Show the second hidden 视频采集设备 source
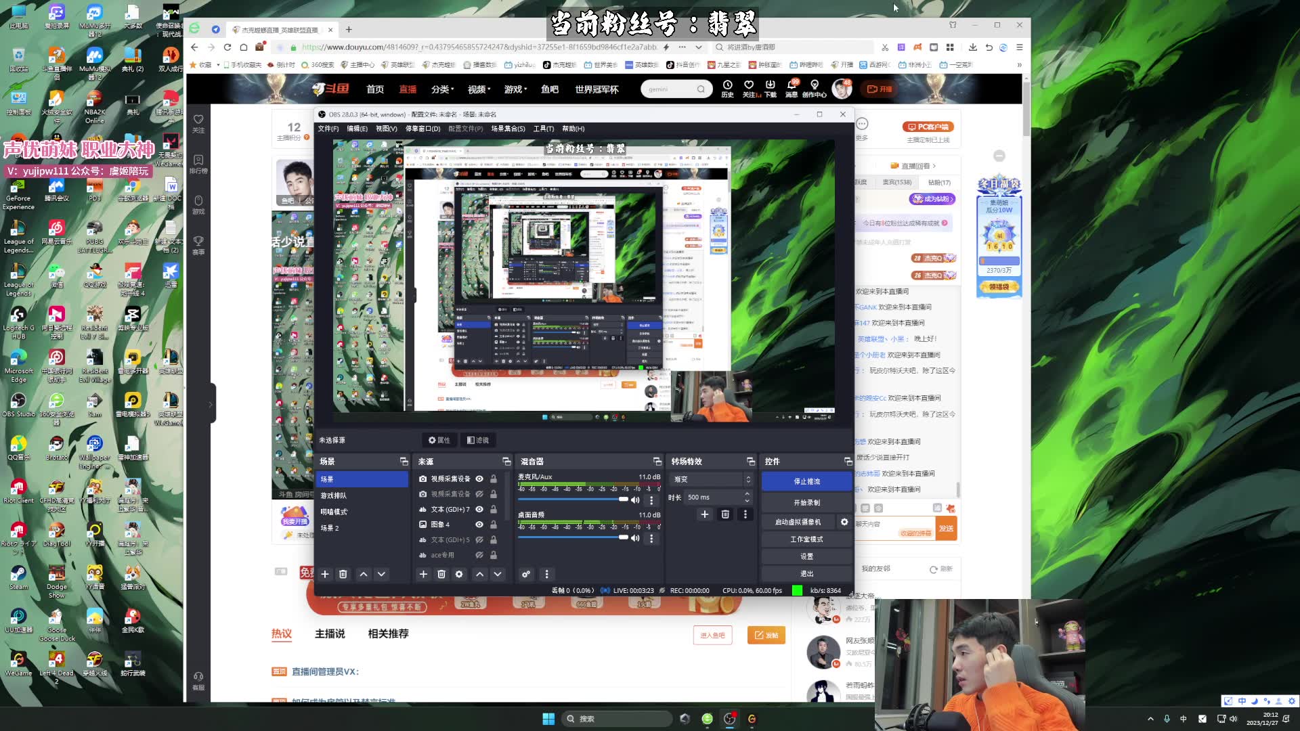The height and width of the screenshot is (731, 1300). pyautogui.click(x=479, y=494)
